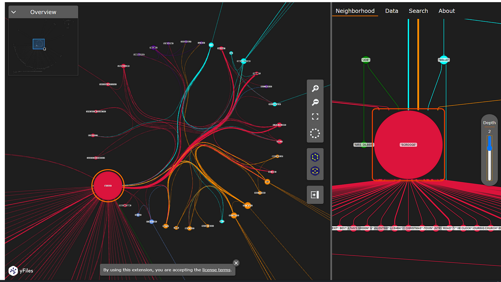Open the Data tab
Image resolution: width=501 pixels, height=282 pixels.
[x=391, y=11]
